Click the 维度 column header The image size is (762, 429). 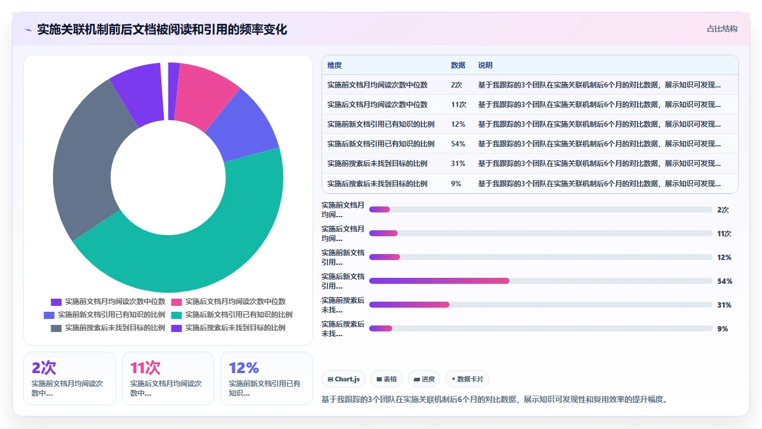point(335,65)
